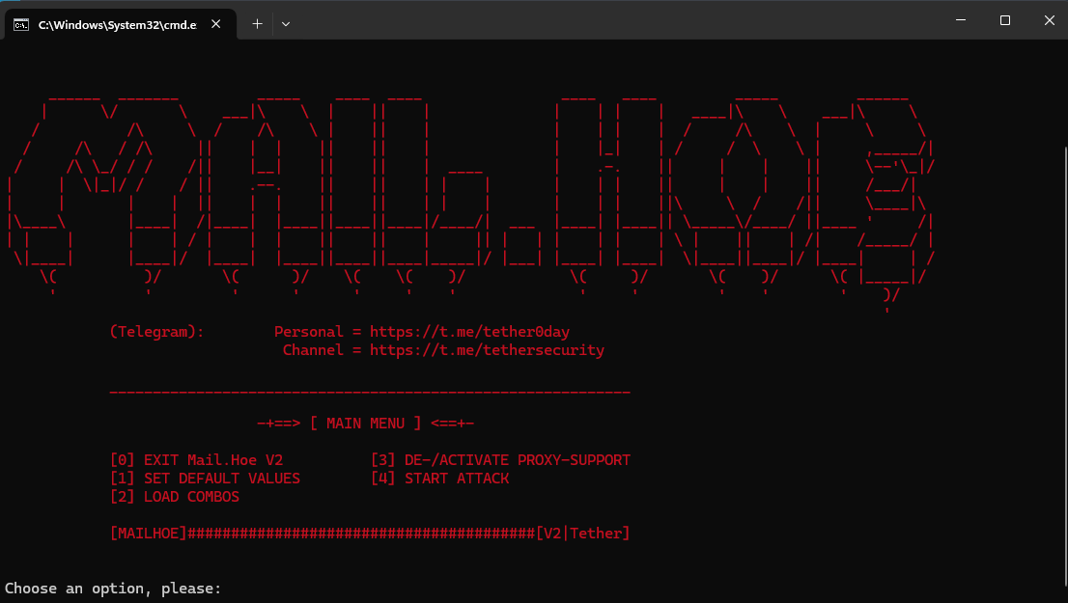Close the cmd.exe tab with its X icon
The image size is (1068, 603).
(x=217, y=24)
